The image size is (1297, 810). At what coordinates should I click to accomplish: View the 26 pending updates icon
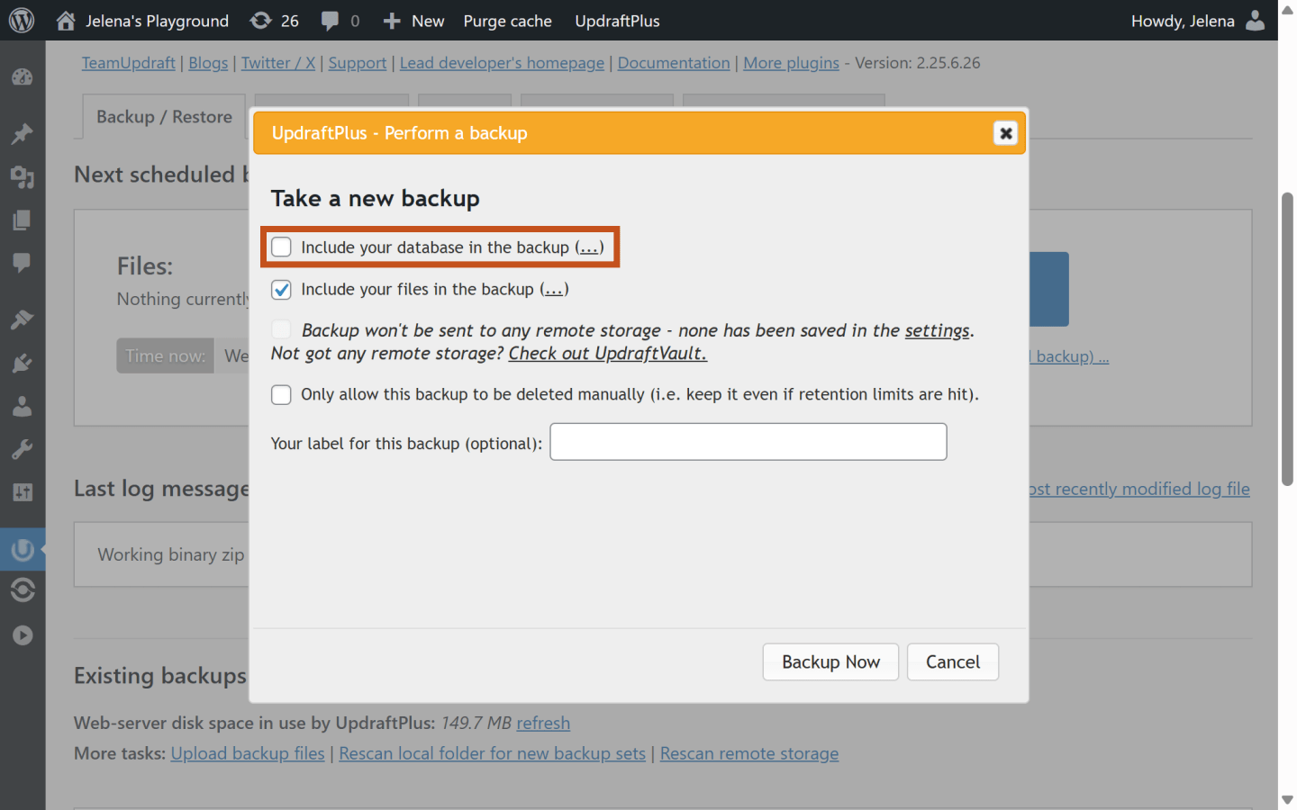(274, 20)
